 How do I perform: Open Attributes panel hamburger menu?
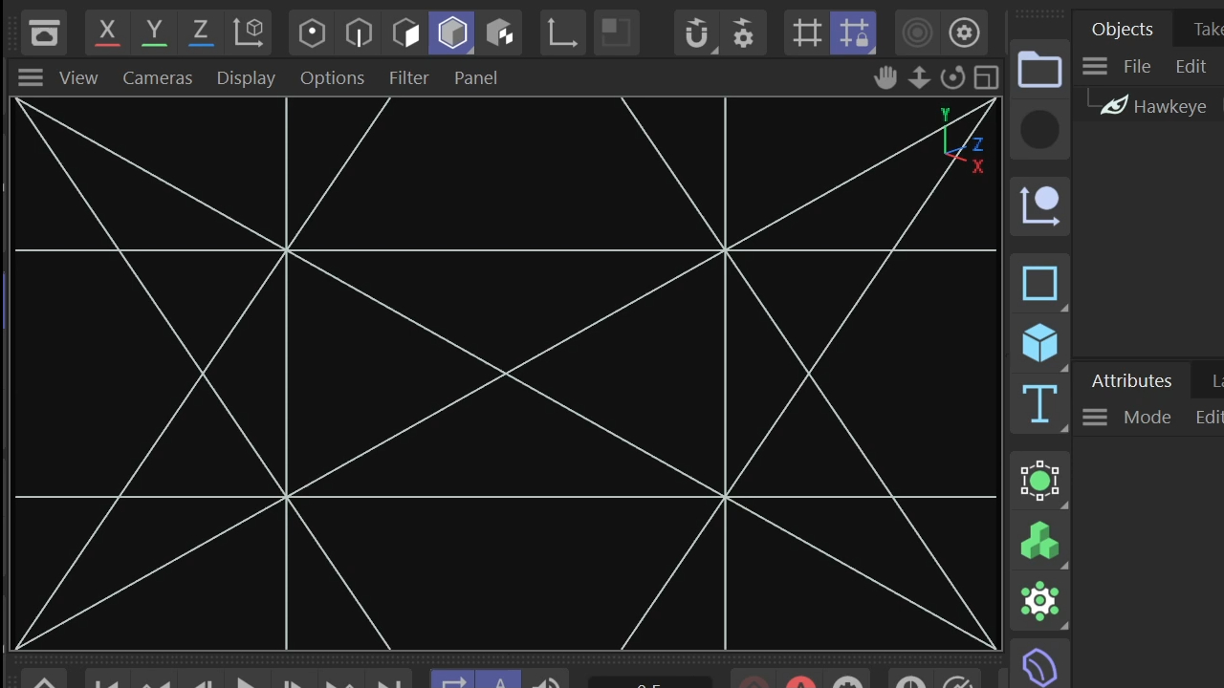tap(1095, 417)
